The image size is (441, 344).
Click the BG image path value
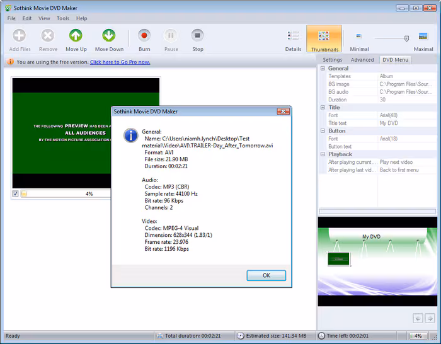pos(407,84)
